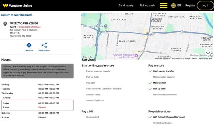Click Cash money transfer label
This screenshot has height=134, width=214.
(x=164, y=71)
